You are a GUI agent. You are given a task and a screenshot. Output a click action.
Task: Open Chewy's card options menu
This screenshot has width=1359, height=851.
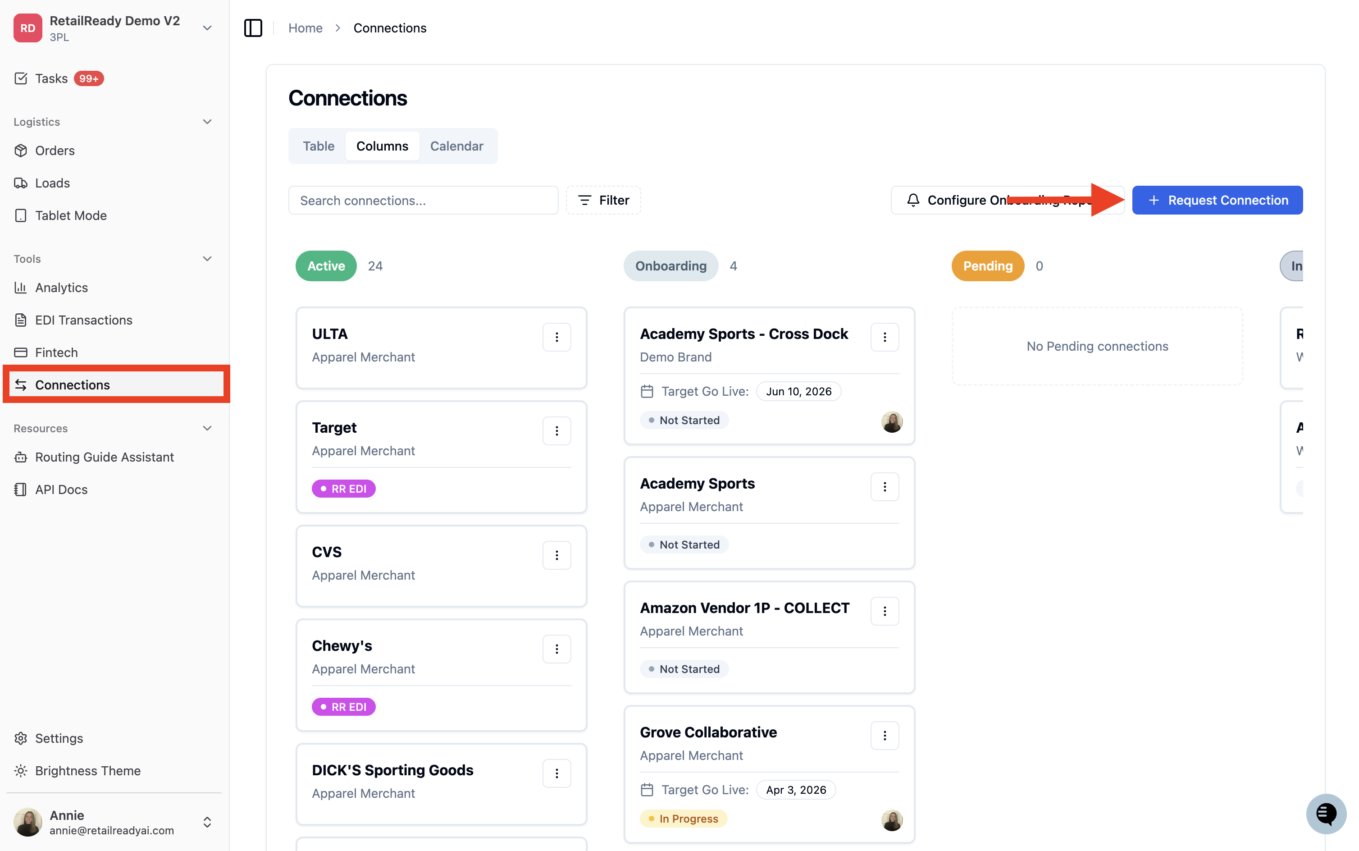556,648
